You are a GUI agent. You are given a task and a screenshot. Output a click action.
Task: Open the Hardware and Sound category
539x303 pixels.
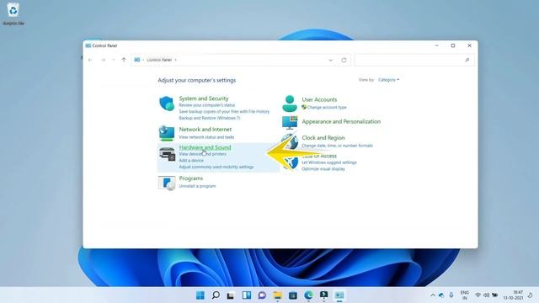click(x=205, y=147)
